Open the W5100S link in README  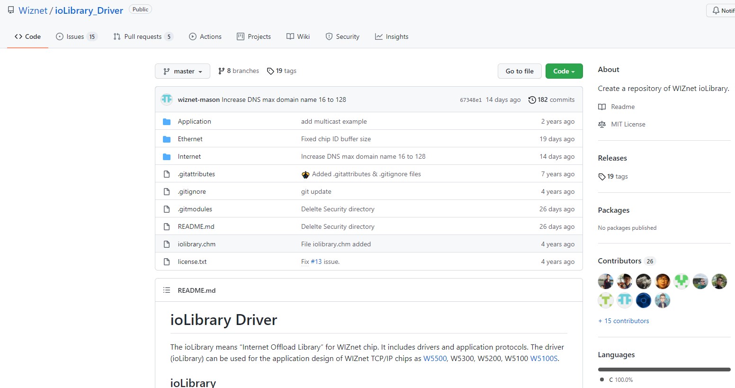[544, 358]
